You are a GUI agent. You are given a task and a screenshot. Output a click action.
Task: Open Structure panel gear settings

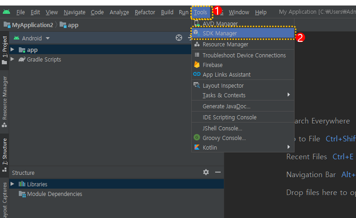coord(206,172)
